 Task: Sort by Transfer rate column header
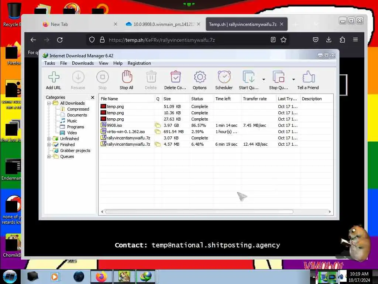[259, 99]
